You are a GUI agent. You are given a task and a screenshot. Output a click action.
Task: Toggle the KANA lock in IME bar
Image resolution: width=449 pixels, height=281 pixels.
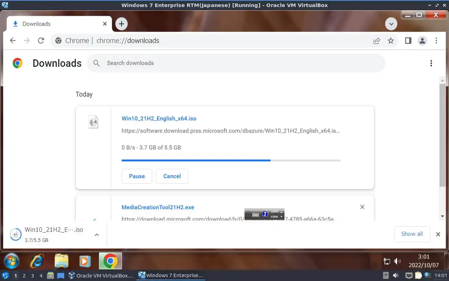click(x=275, y=217)
